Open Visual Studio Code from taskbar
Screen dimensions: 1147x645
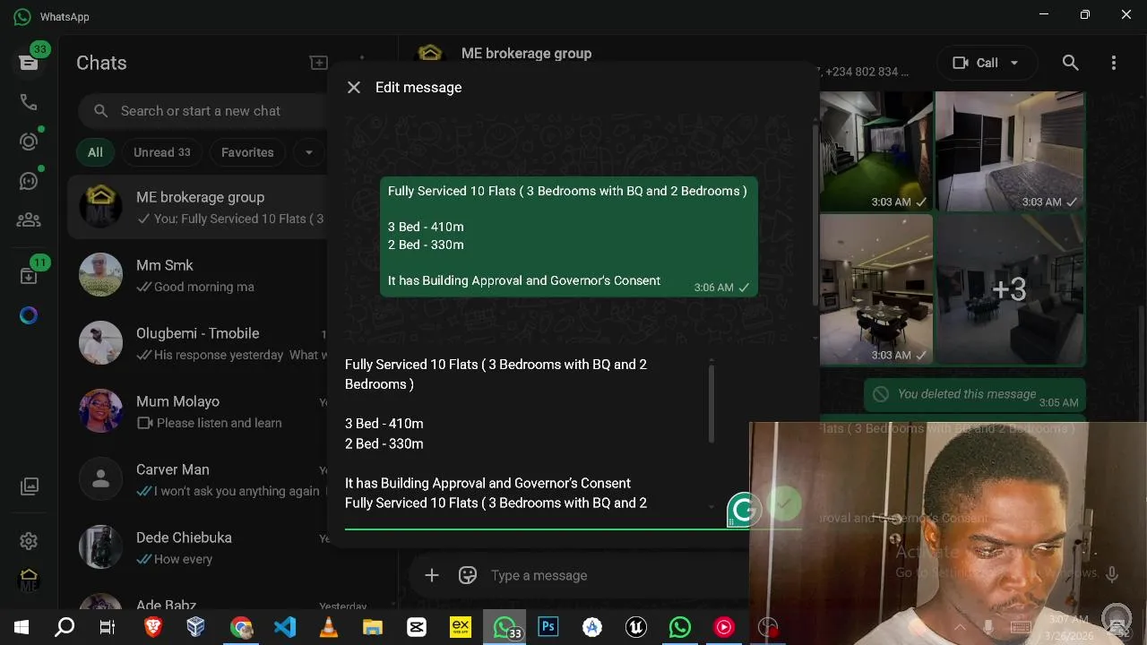(285, 627)
